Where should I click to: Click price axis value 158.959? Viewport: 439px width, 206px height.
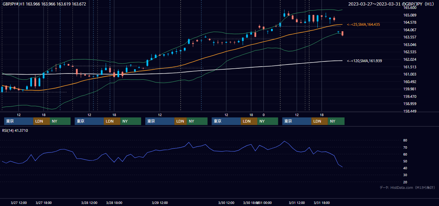click(410, 104)
